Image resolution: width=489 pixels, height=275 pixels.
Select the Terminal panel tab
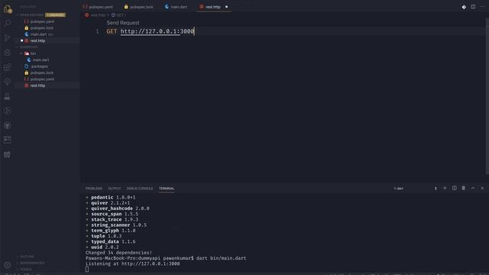pyautogui.click(x=167, y=189)
